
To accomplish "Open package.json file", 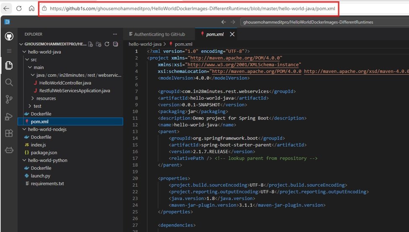I will click(44, 152).
